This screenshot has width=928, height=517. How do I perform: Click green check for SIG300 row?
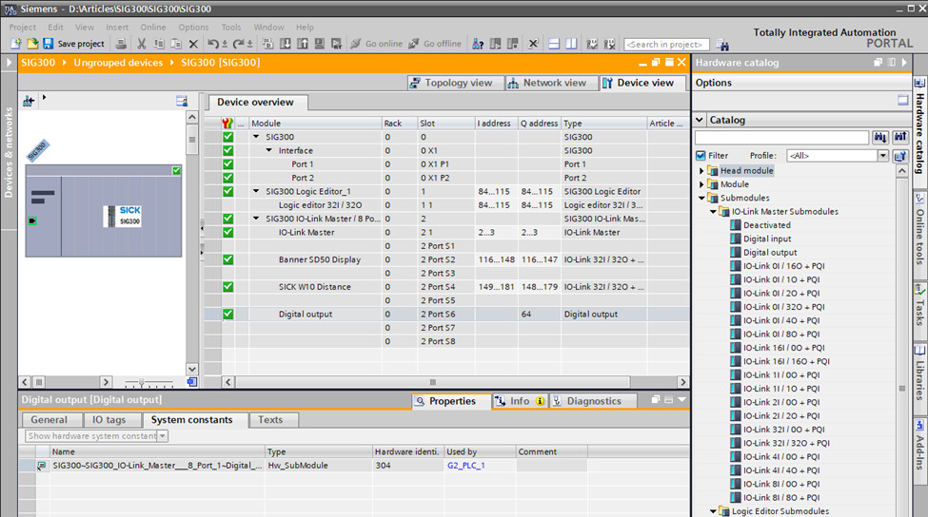click(x=227, y=137)
